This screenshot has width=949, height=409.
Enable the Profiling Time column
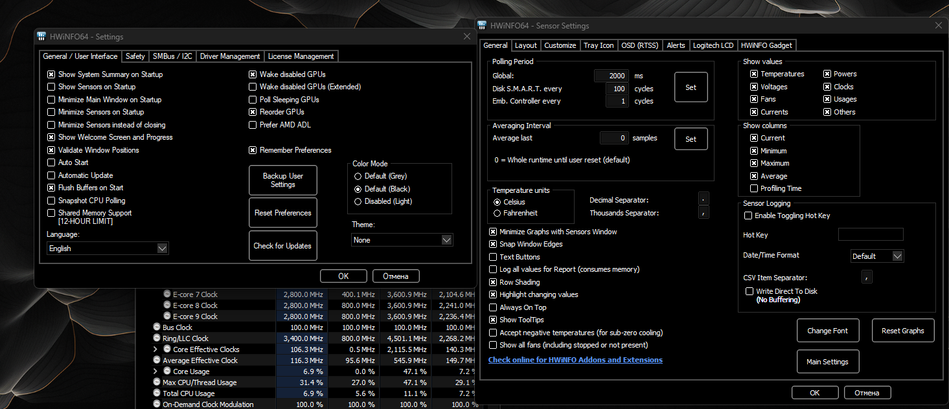point(754,188)
